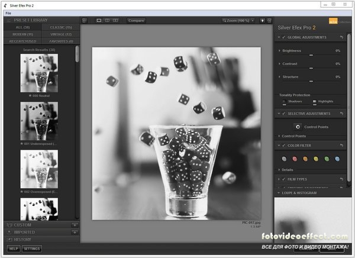Toggle Global Adjustments checkbox
Viewport: 355px width, 258px height.
283,37
